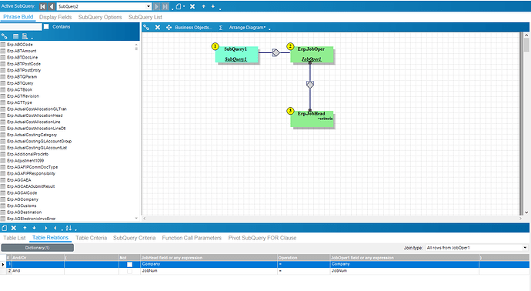Toggle the Contains checkbox
531x291 pixels.
click(x=46, y=27)
